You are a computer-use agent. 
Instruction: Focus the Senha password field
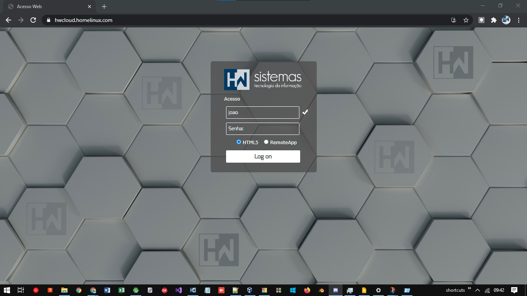coord(263,129)
